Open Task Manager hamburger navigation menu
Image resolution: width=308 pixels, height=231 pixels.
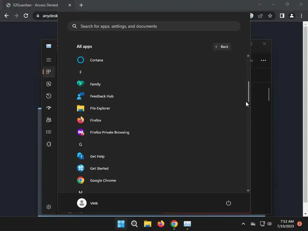point(49,60)
